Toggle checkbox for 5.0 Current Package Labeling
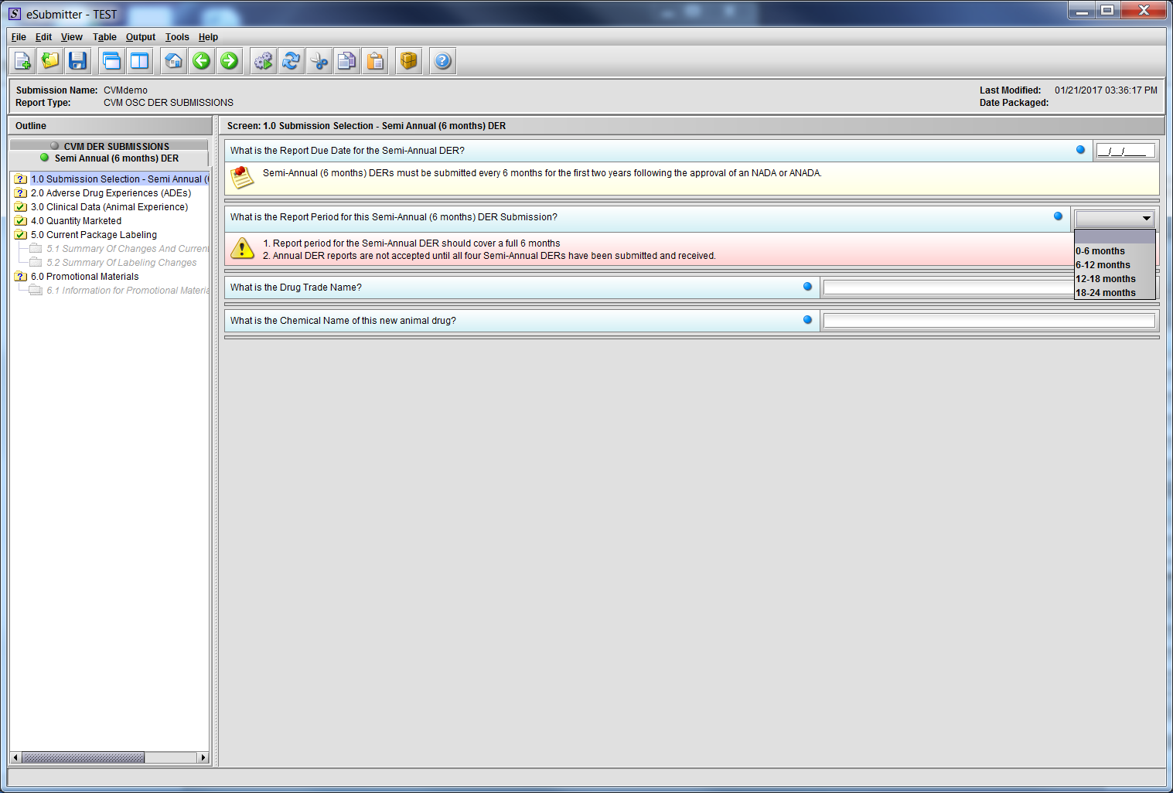 tap(21, 235)
